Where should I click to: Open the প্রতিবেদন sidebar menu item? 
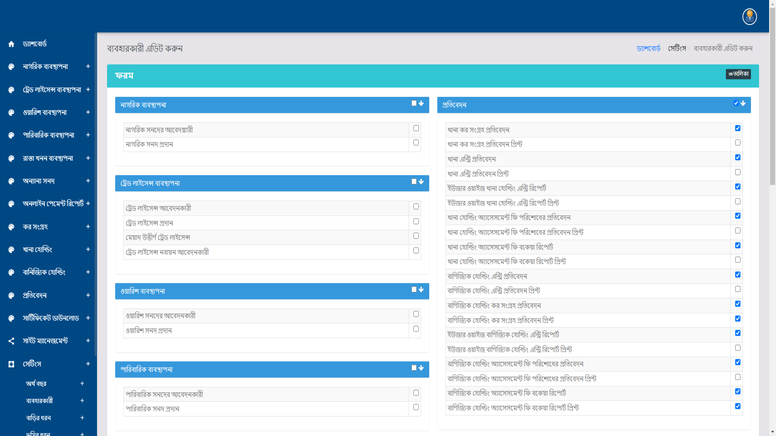[35, 296]
